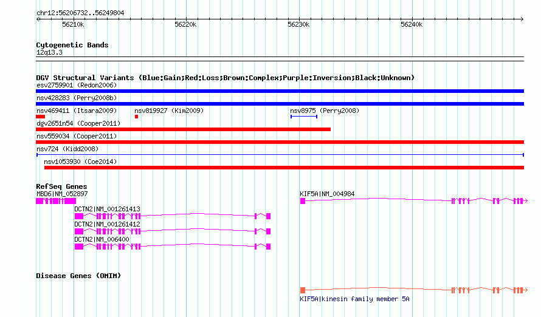Image resolution: width=541 pixels, height=317 pixels.
Task: Open the KIF5A|kinesin family member 5A link
Action: tap(354, 299)
